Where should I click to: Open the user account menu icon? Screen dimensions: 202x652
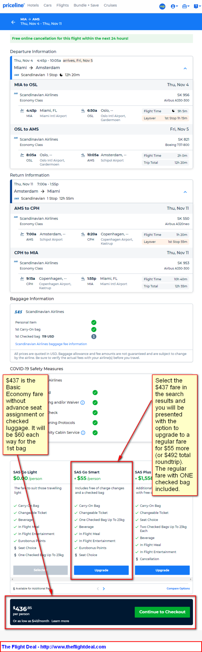coord(174,6)
